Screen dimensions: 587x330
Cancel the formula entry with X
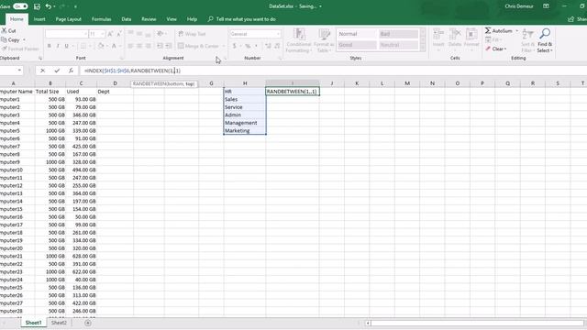(43, 71)
